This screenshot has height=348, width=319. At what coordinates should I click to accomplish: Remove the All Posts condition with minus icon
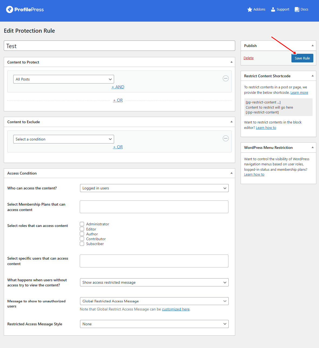[225, 78]
